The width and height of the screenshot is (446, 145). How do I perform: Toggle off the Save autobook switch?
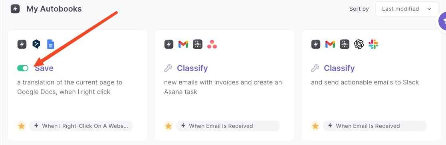(x=23, y=68)
